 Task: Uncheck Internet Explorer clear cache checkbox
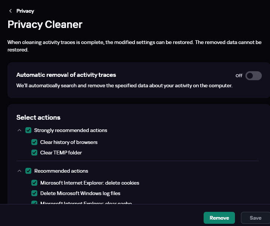(34, 203)
